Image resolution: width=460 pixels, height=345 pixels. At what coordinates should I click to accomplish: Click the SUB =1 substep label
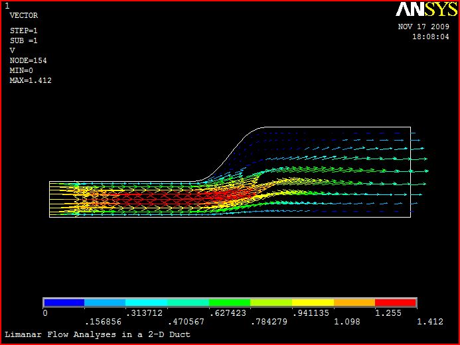[24, 40]
